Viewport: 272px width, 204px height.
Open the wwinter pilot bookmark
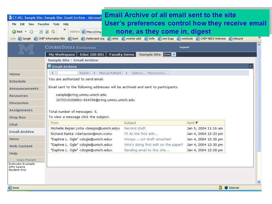click(x=131, y=39)
